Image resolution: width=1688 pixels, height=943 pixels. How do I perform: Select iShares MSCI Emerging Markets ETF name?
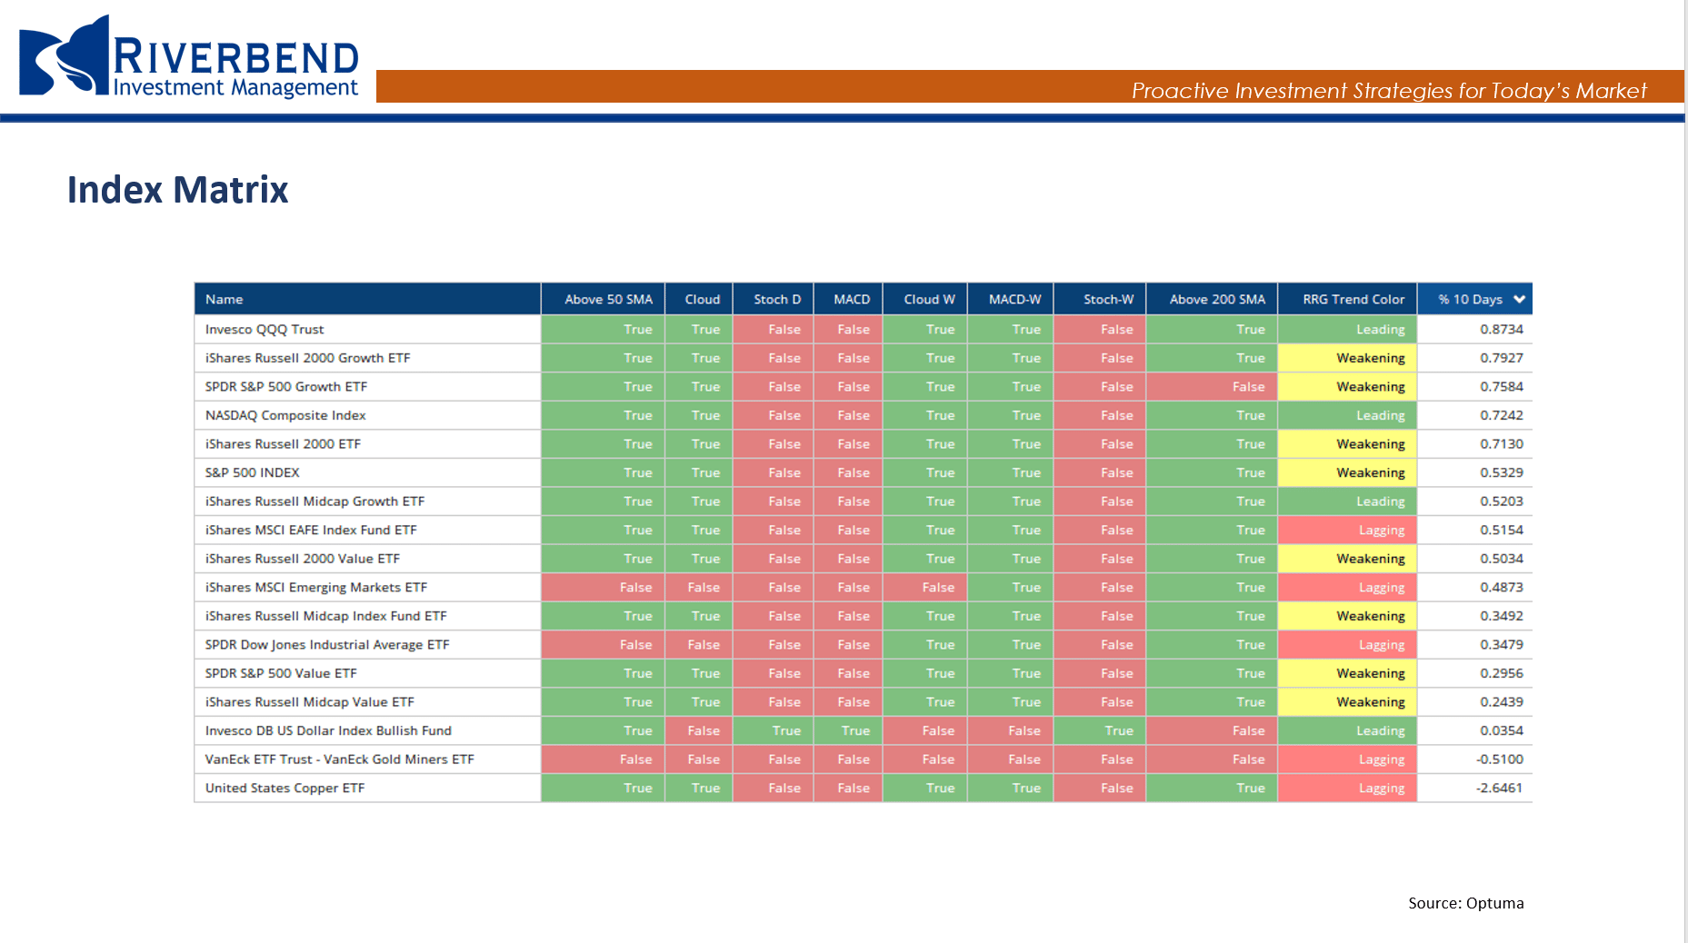point(316,587)
